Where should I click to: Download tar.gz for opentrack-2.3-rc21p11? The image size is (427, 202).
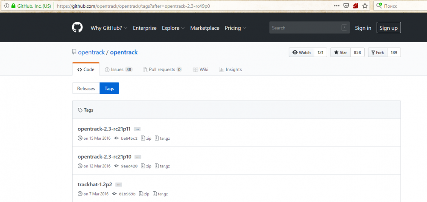coord(162,138)
